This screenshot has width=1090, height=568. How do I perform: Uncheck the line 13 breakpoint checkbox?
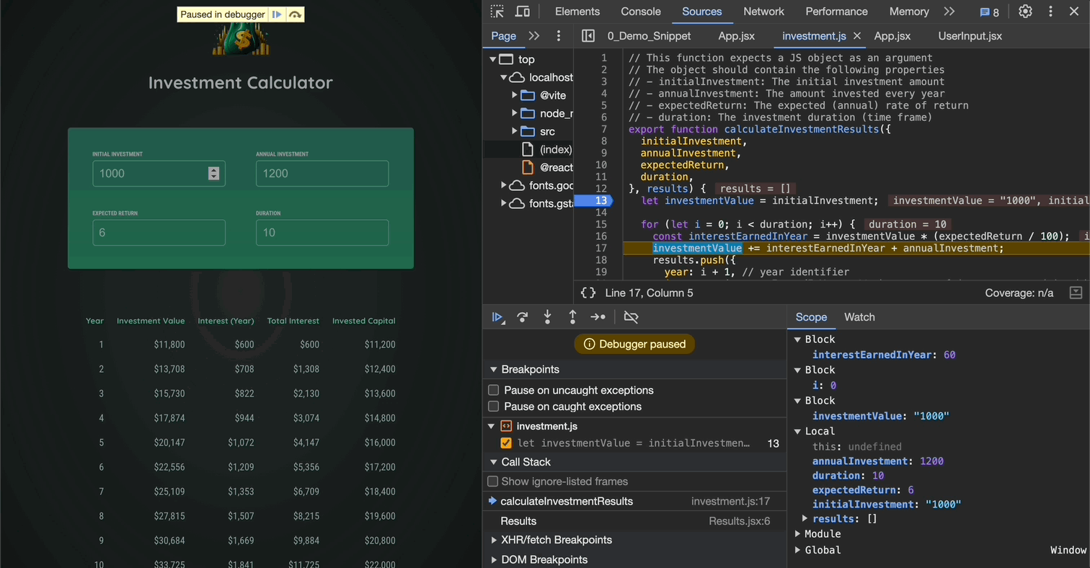point(506,443)
